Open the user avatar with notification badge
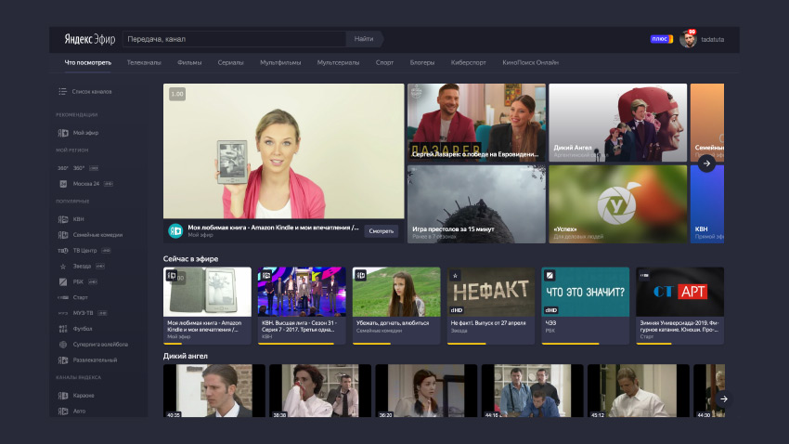This screenshot has width=789, height=444. pos(688,39)
